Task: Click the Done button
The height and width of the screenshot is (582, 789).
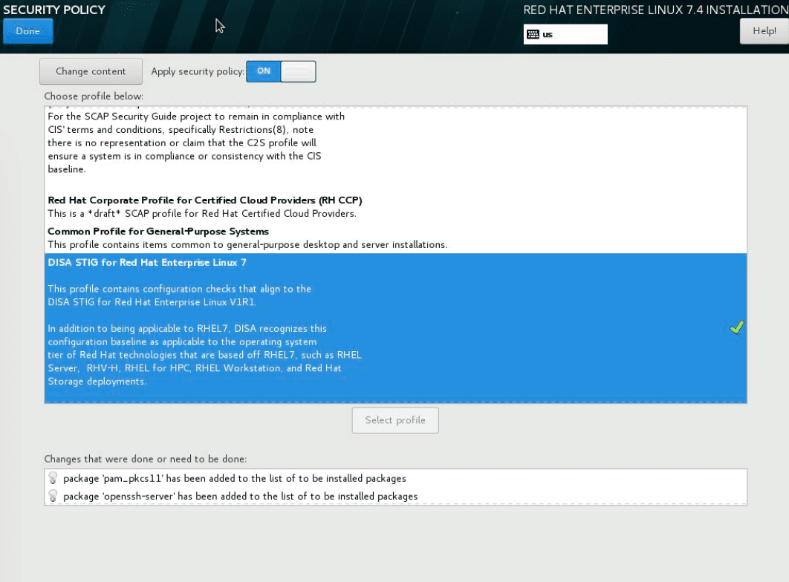Action: pos(27,31)
